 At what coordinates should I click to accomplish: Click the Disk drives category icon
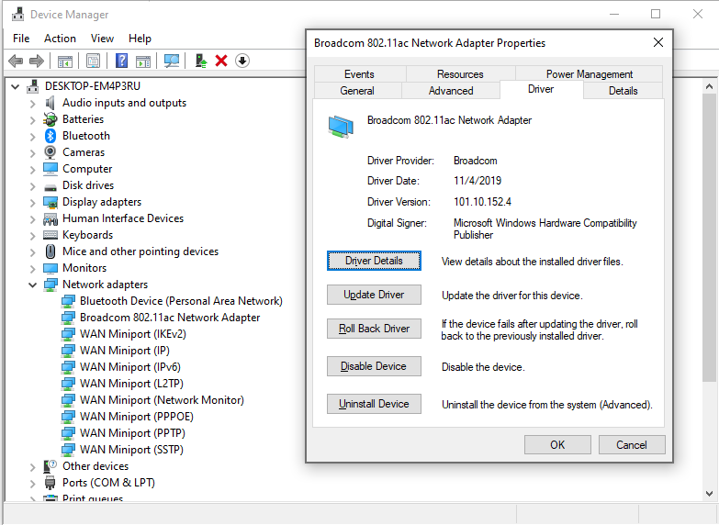[x=50, y=186]
